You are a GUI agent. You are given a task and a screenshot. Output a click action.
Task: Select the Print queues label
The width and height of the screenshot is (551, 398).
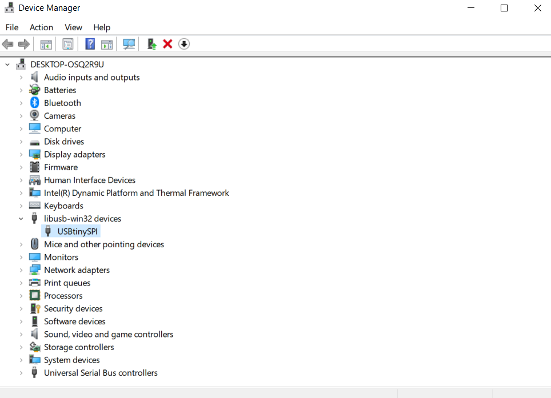pos(67,283)
